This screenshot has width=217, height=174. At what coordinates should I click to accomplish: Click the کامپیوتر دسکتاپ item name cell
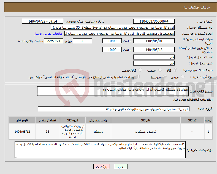coord(145,132)
